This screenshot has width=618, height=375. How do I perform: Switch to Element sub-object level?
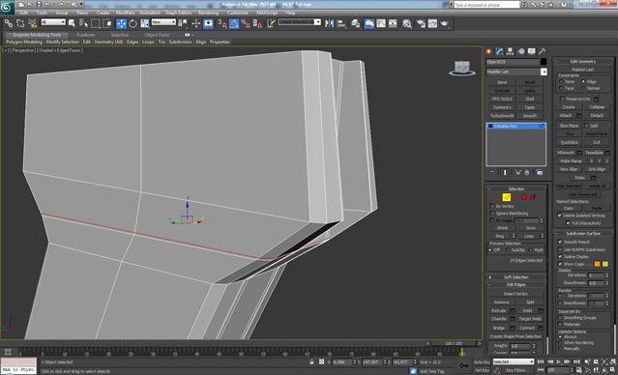tap(533, 197)
